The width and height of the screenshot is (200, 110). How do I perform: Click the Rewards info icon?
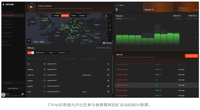124,16
